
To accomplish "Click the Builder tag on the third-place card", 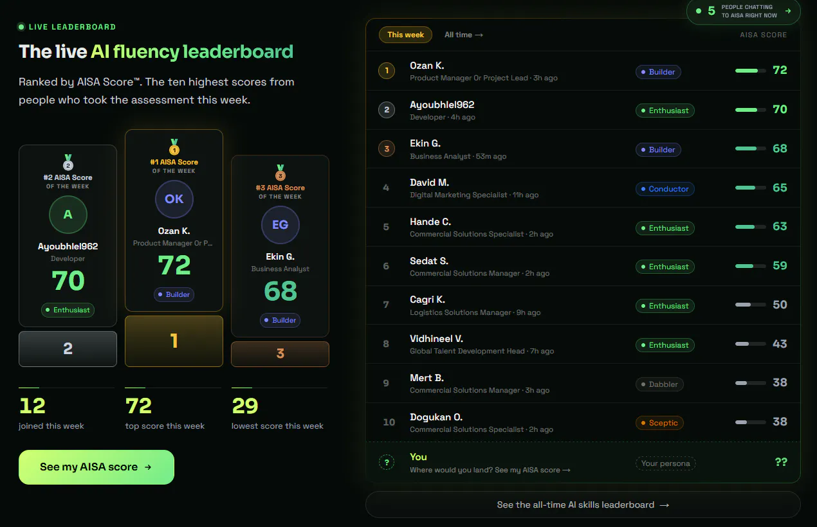I will point(280,320).
